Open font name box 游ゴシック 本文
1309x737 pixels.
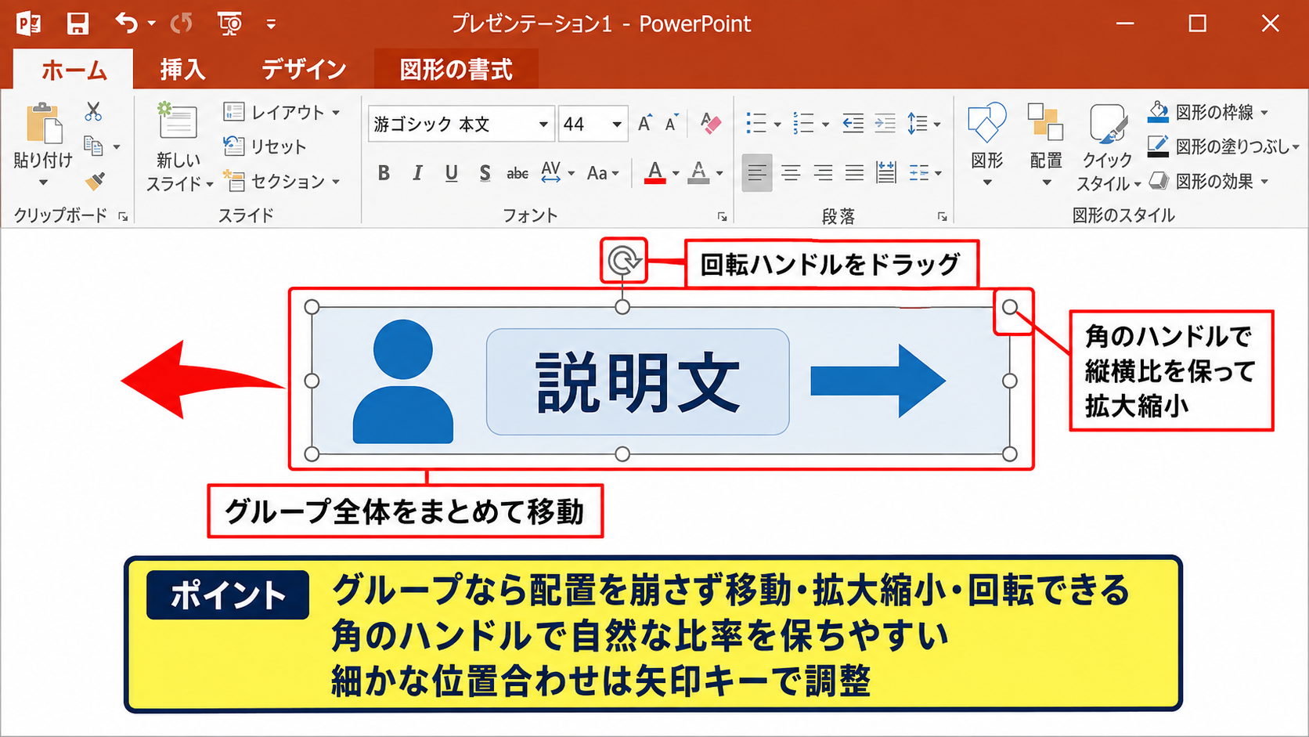point(461,124)
